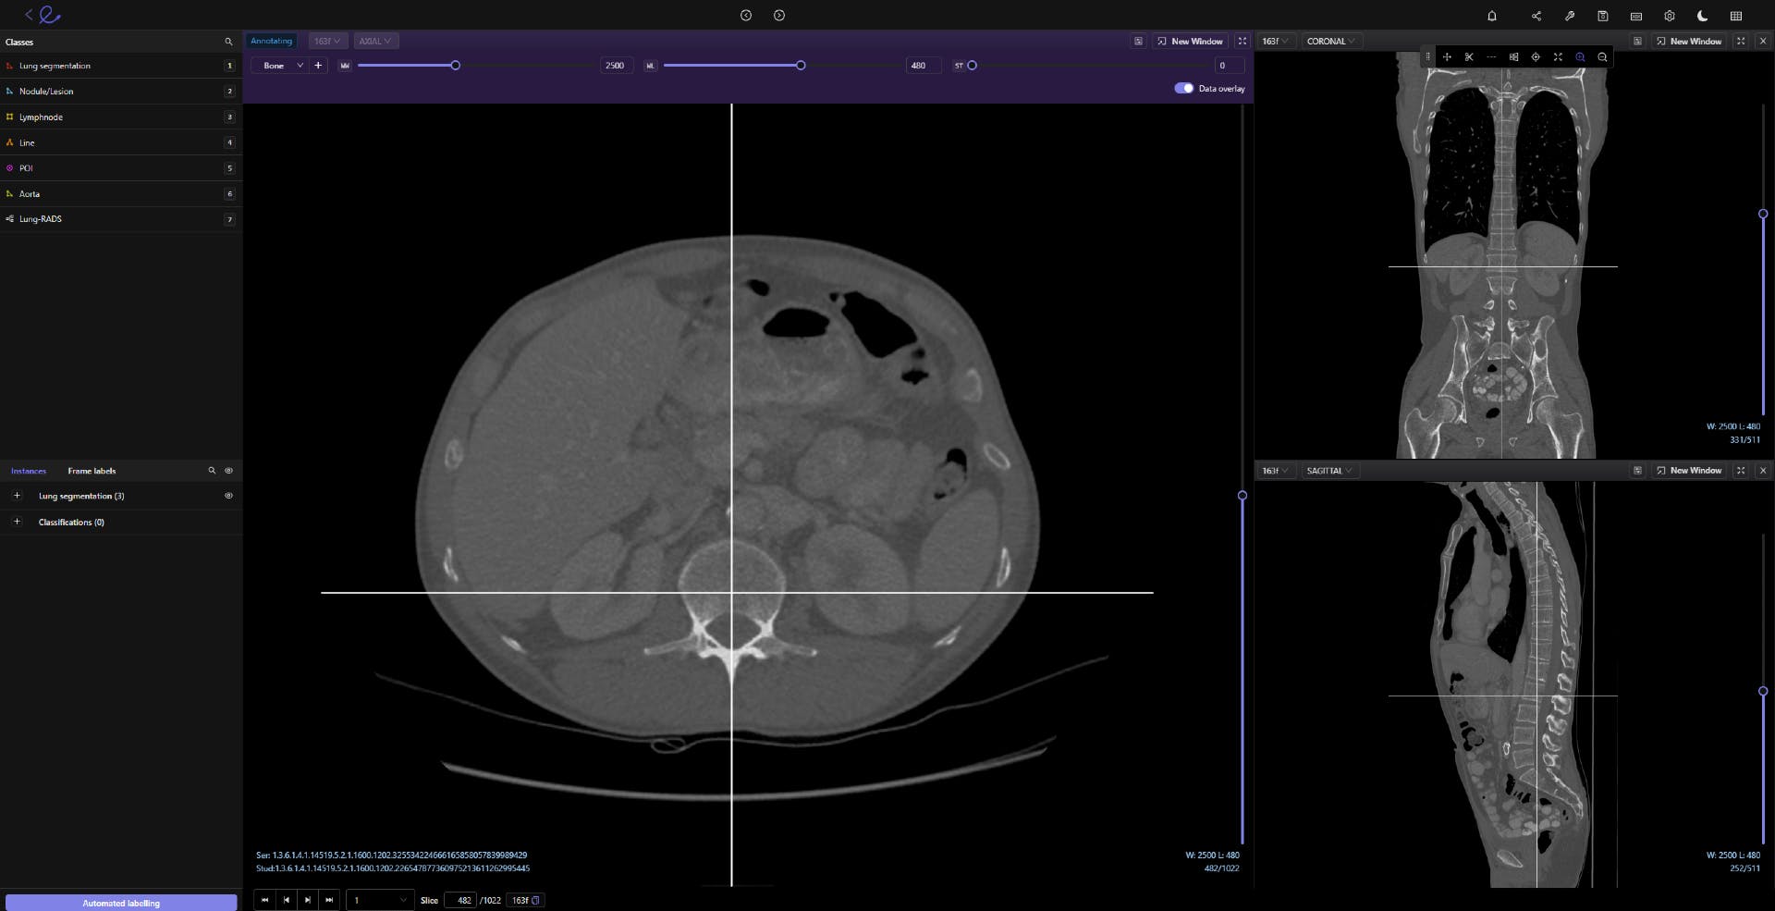Select the Nodule/Lesion class
Image resolution: width=1775 pixels, height=911 pixels.
[x=121, y=92]
